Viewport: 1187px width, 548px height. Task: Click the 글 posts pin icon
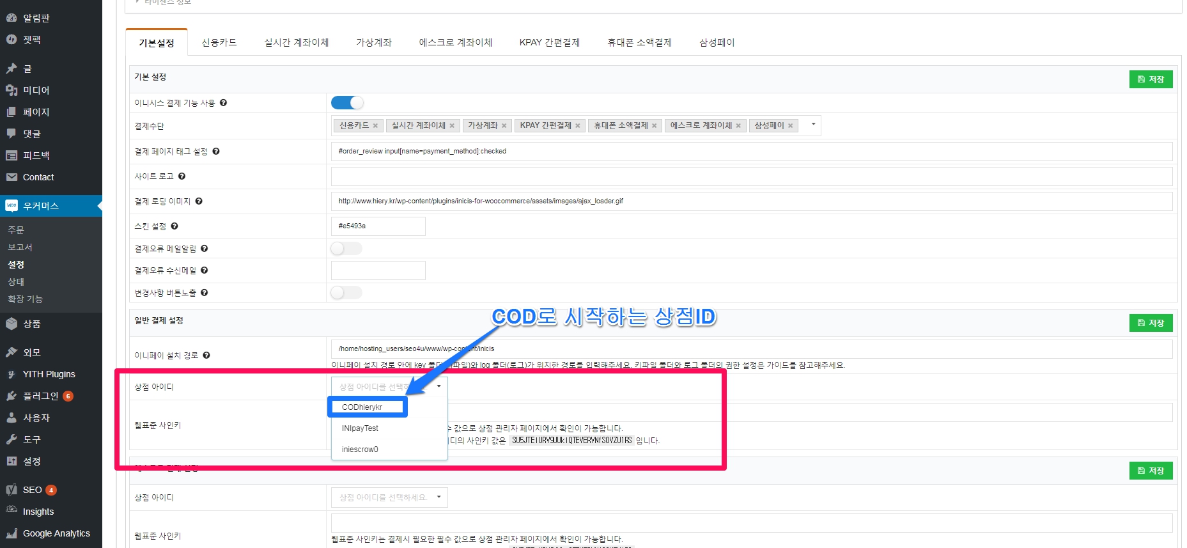(x=12, y=68)
